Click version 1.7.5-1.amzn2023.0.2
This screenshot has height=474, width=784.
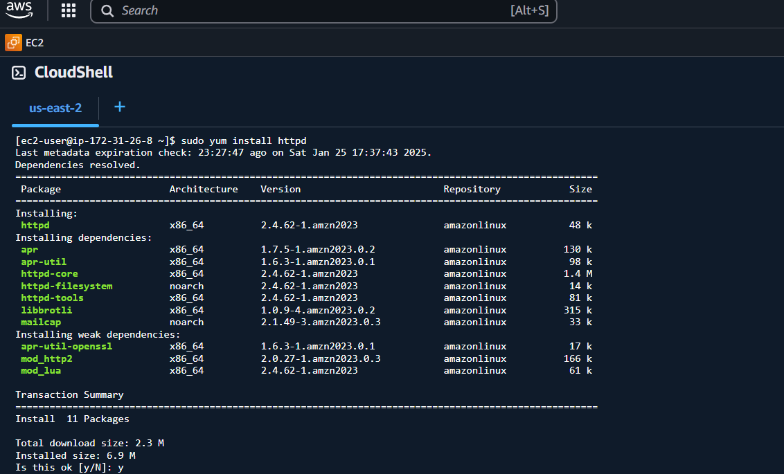pos(317,250)
